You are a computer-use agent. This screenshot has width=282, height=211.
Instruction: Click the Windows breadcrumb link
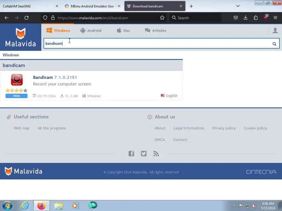11,55
